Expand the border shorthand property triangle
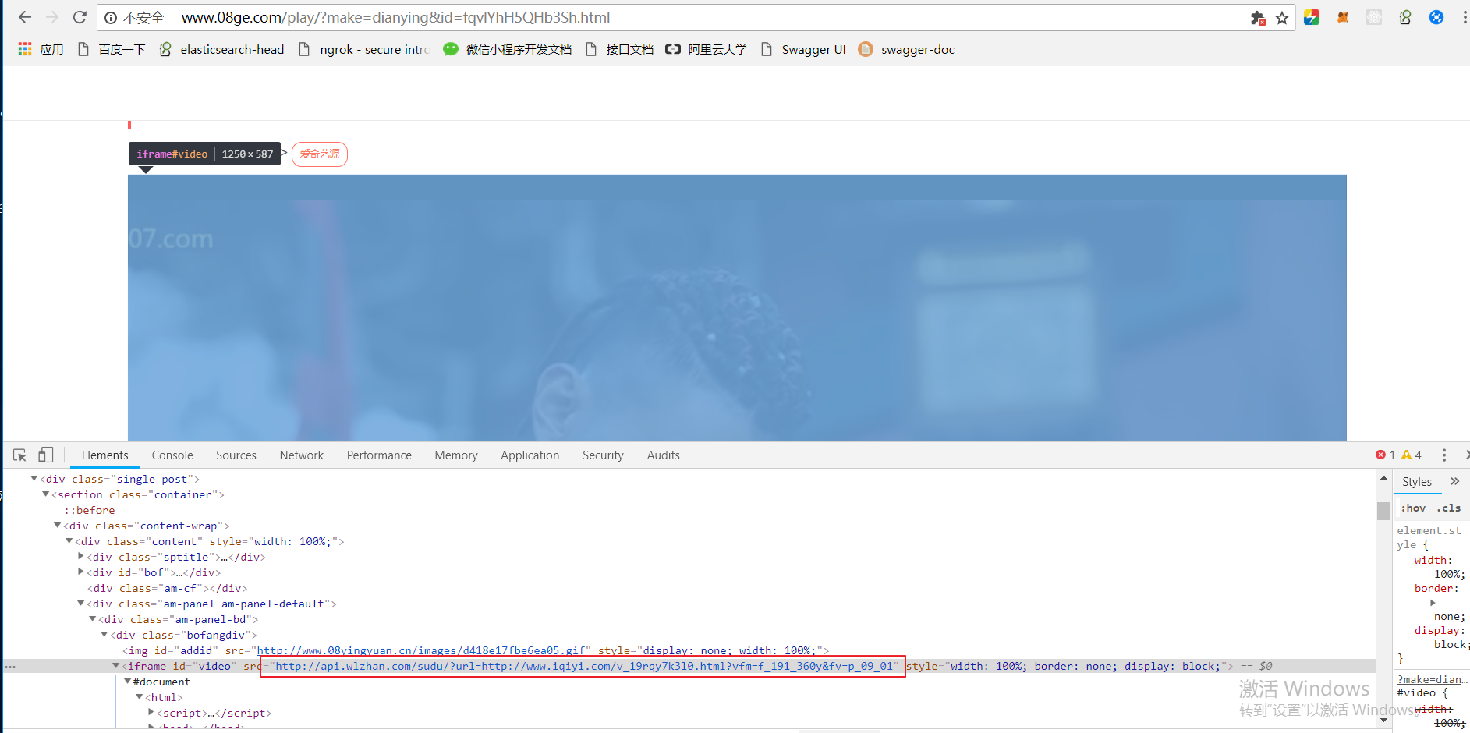 1433,603
